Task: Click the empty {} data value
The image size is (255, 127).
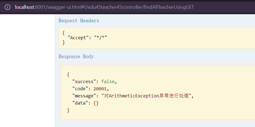Action: pyautogui.click(x=95, y=103)
